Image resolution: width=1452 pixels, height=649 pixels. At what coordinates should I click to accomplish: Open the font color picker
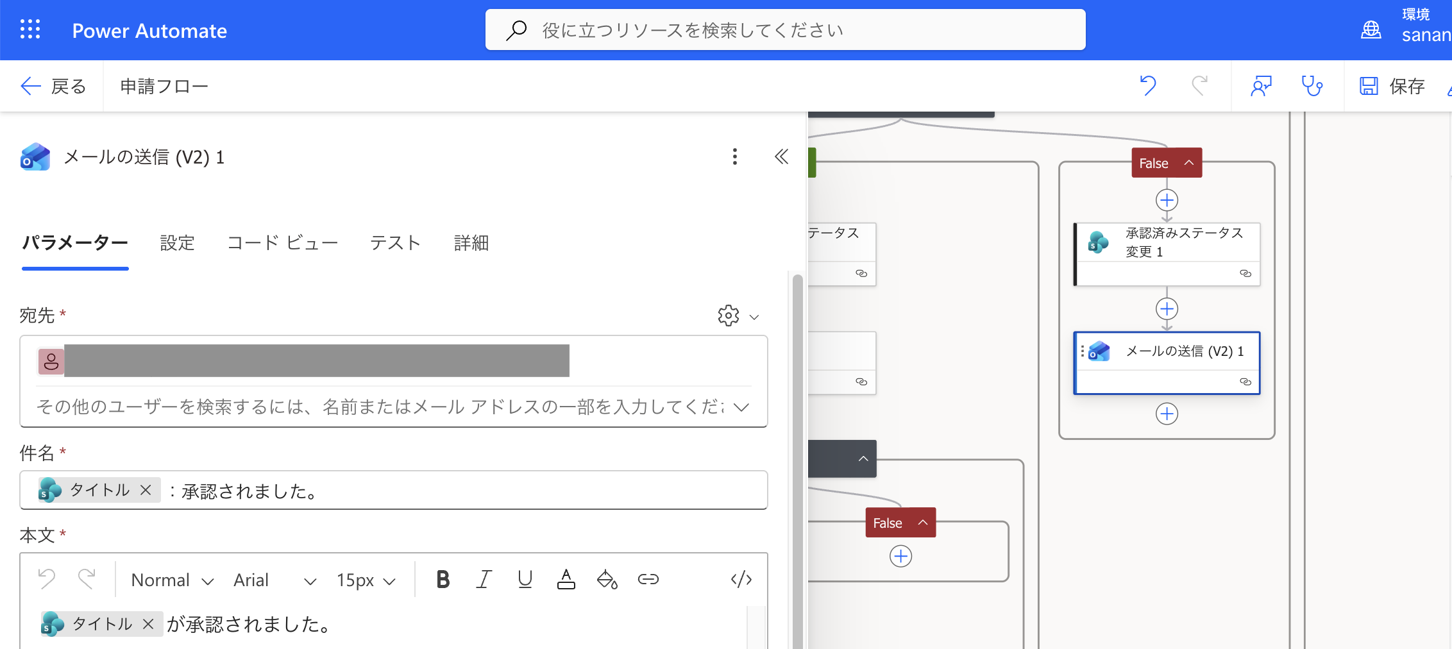[566, 580]
